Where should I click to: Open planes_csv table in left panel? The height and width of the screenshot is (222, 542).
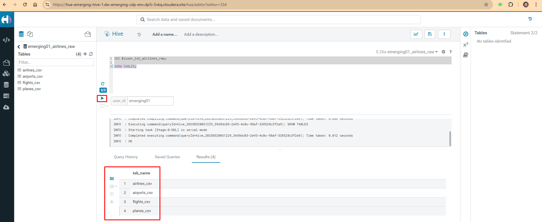(x=31, y=89)
